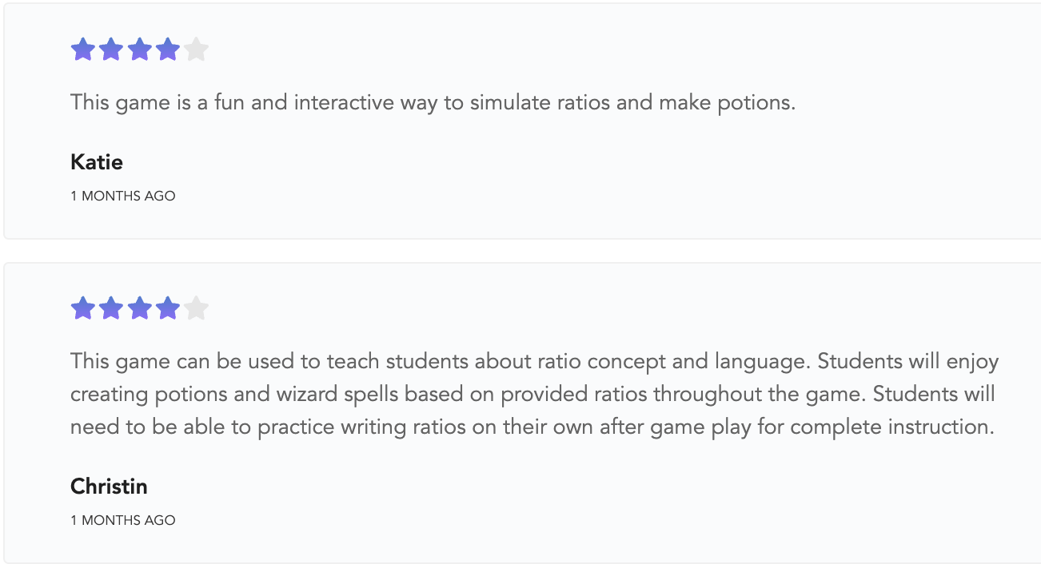Image resolution: width=1041 pixels, height=564 pixels.
Task: Click blank area of Katie's review card
Action: [x=640, y=176]
